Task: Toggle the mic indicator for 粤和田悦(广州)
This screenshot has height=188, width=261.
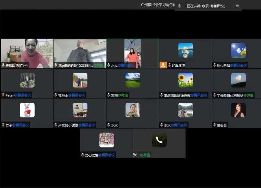Action: [x=3, y=65]
